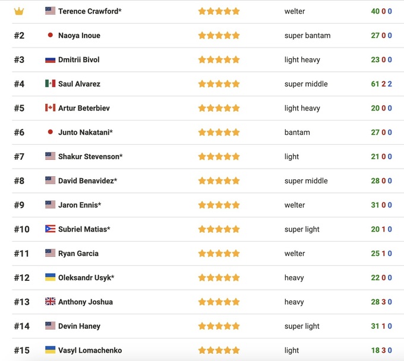Click the #5 rank number
Viewport: 404px width, 361px height.
pyautogui.click(x=19, y=108)
